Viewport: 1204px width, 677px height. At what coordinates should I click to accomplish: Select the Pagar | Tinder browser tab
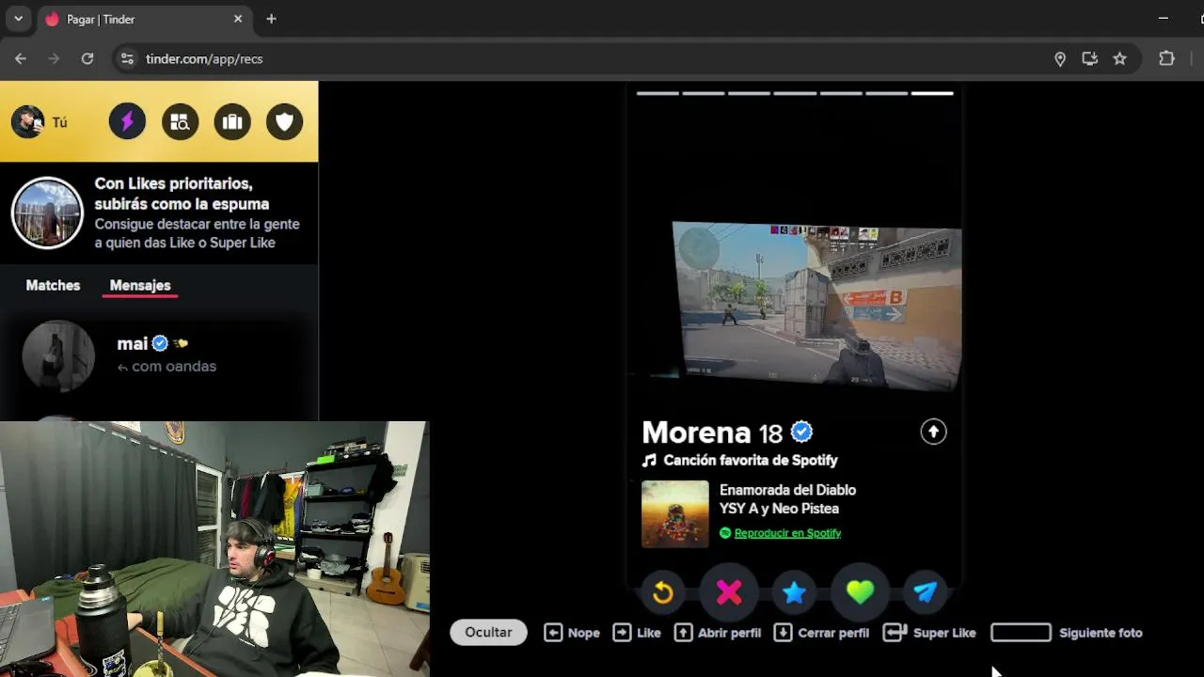(x=143, y=19)
